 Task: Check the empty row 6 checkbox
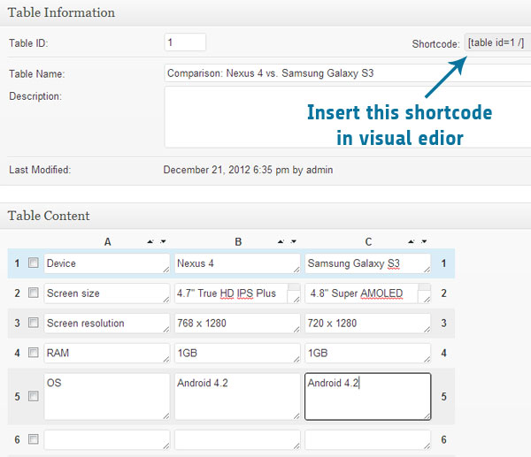coord(34,439)
